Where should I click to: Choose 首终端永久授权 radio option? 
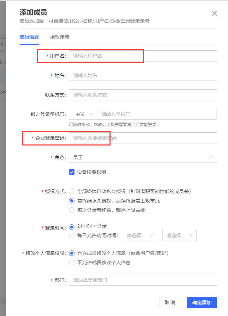point(72,201)
